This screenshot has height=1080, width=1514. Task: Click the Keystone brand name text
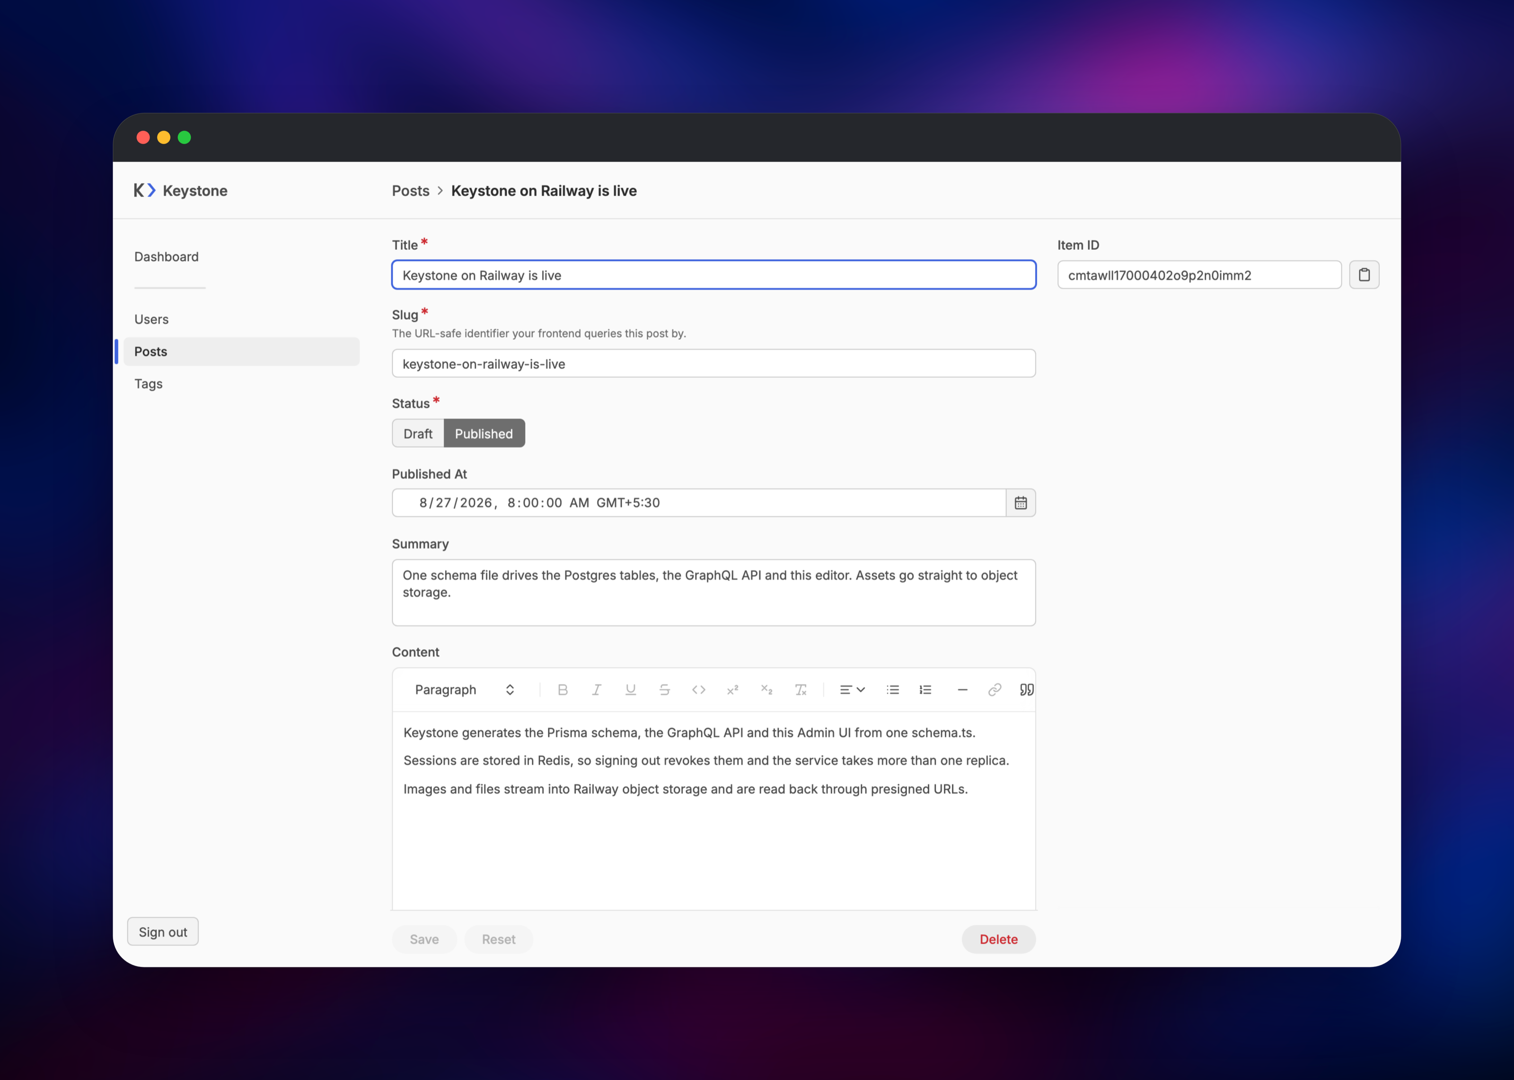point(195,191)
